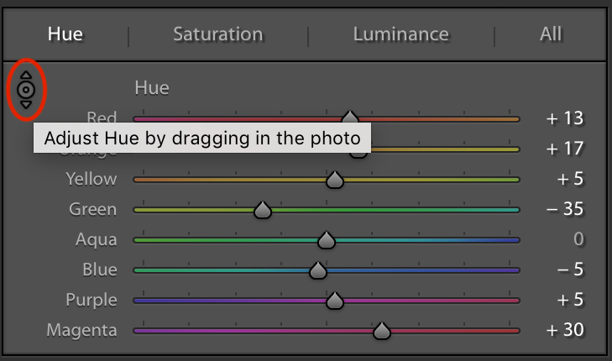Select the Blue hue value −5

568,270
